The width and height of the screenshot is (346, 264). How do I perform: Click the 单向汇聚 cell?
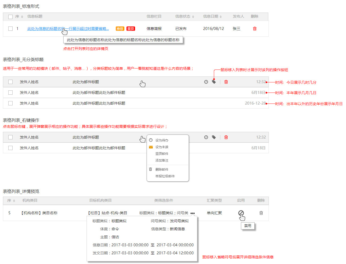[214, 213]
